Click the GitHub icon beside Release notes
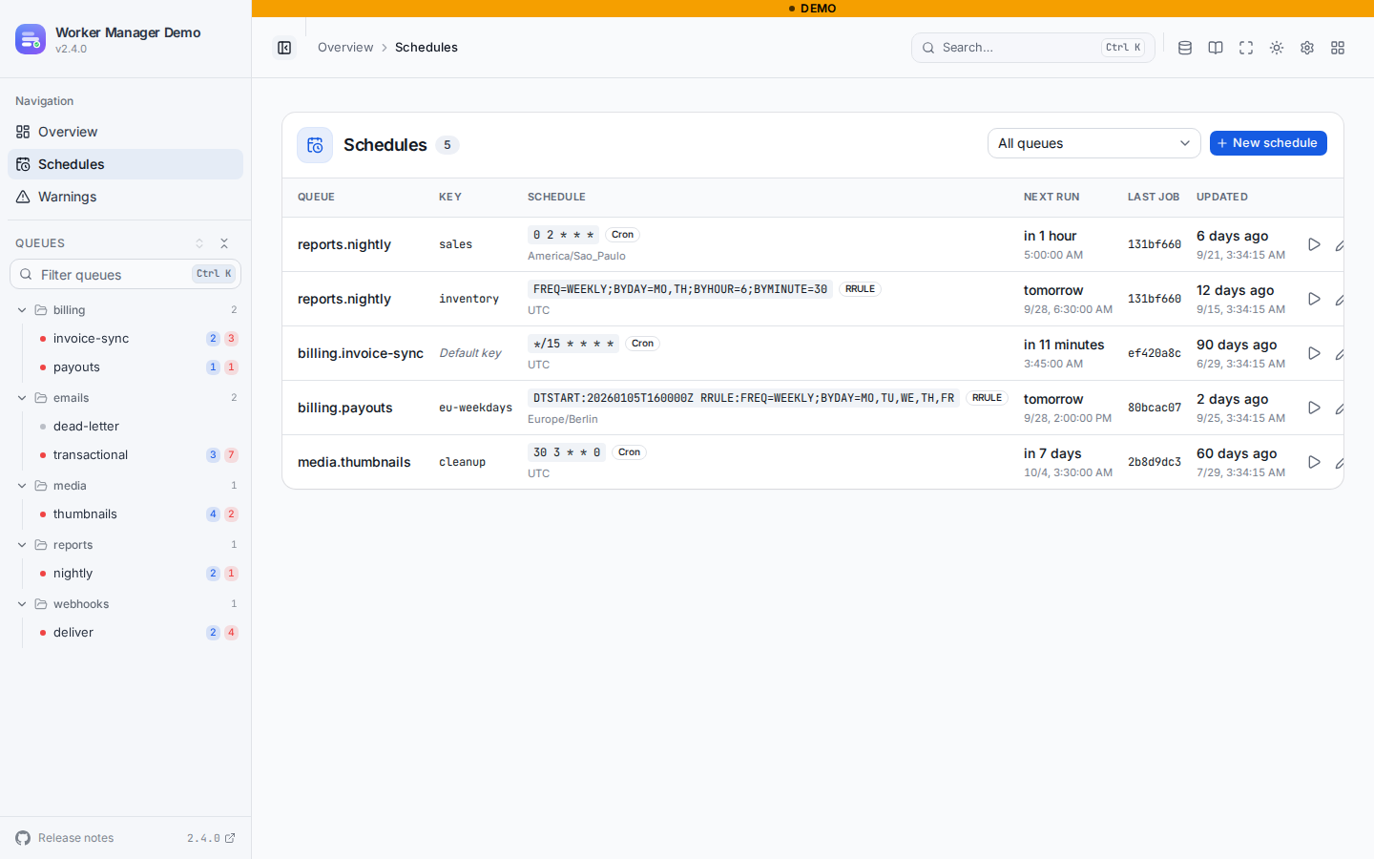The width and height of the screenshot is (1374, 859). (23, 838)
